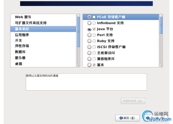Click the package icon next to 兼容程序库

point(89,59)
